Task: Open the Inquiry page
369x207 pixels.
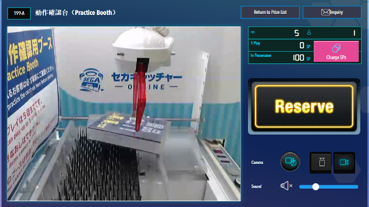Action: [332, 12]
